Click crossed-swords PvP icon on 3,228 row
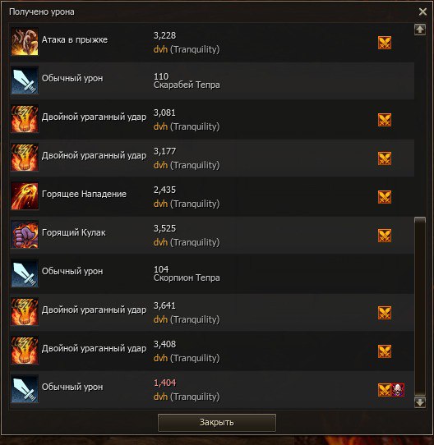This screenshot has width=434, height=445. (385, 43)
